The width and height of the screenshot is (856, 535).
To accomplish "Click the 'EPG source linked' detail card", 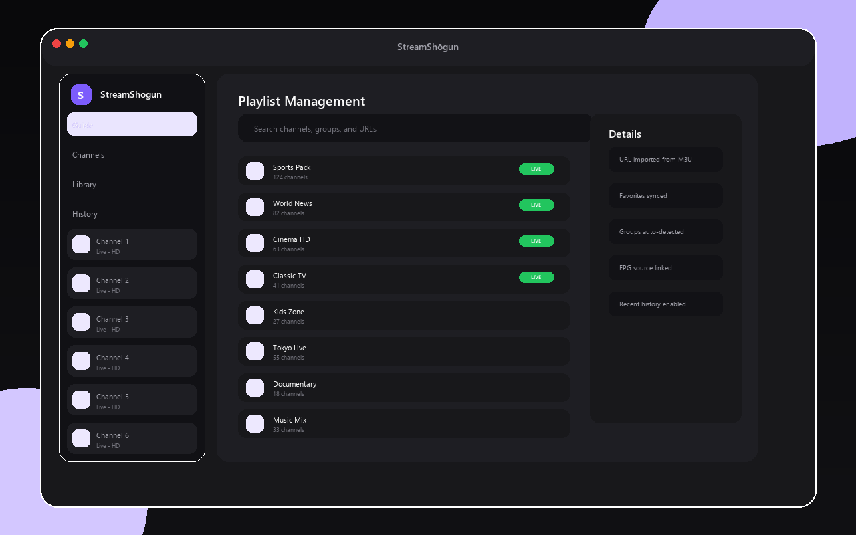I will (665, 268).
